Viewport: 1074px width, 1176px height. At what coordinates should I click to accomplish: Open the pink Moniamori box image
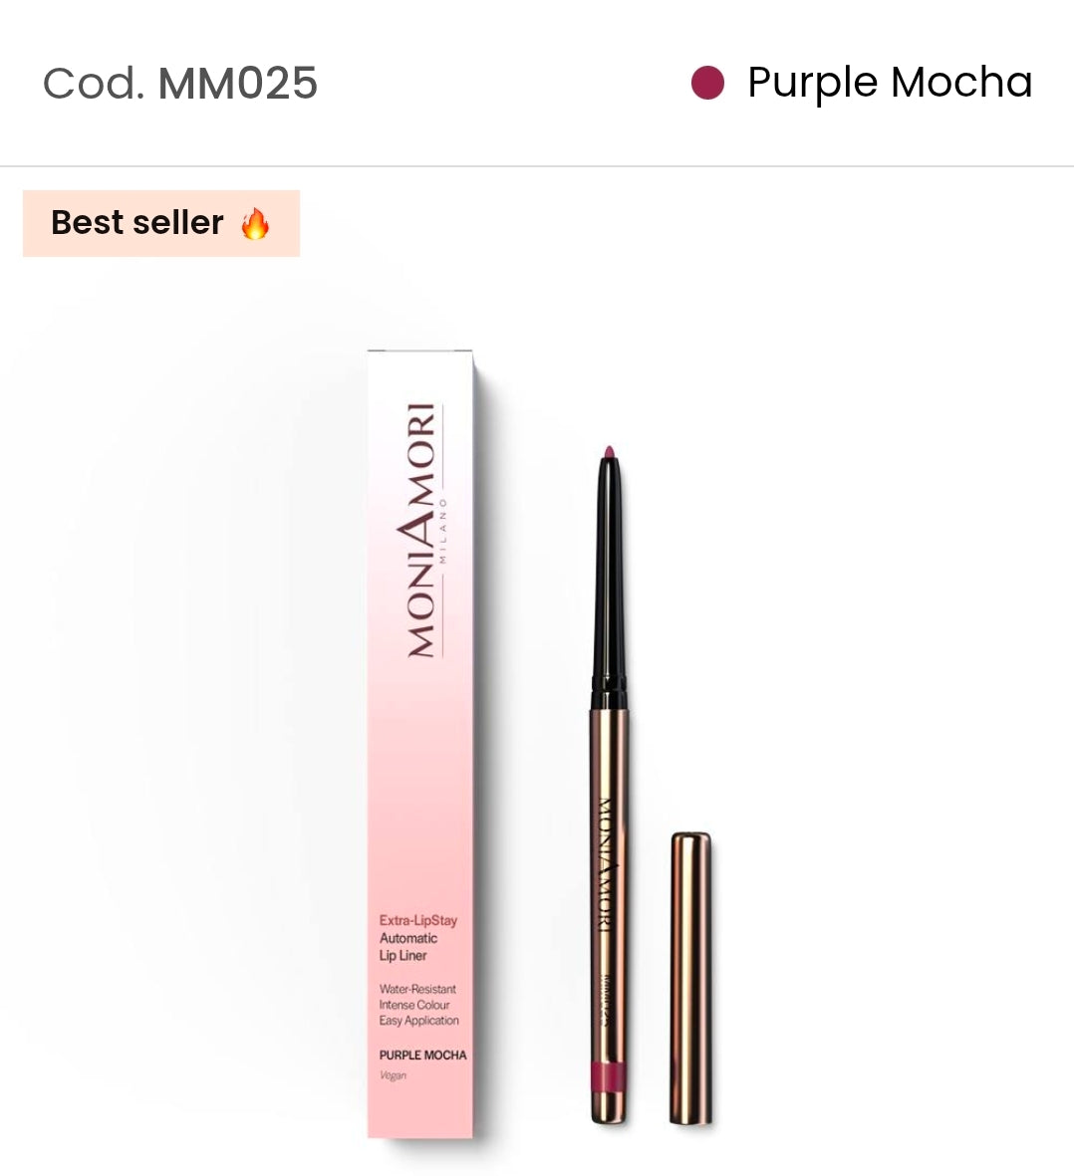click(420, 743)
